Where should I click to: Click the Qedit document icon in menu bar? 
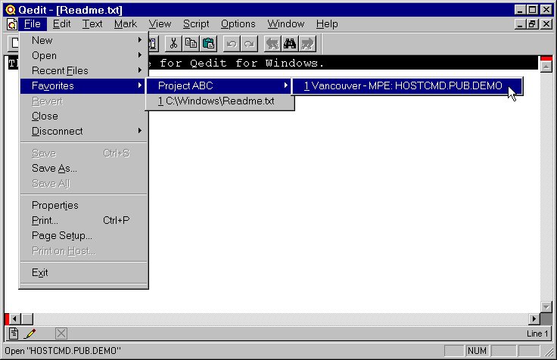pos(12,24)
